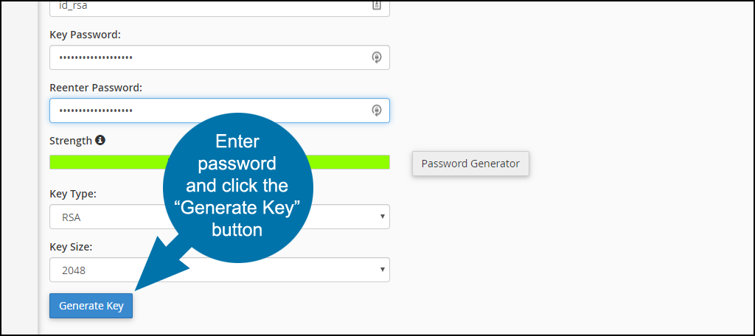Click the lock icon in Reenter Password field
Viewport: 755px width, 336px height.
point(377,111)
